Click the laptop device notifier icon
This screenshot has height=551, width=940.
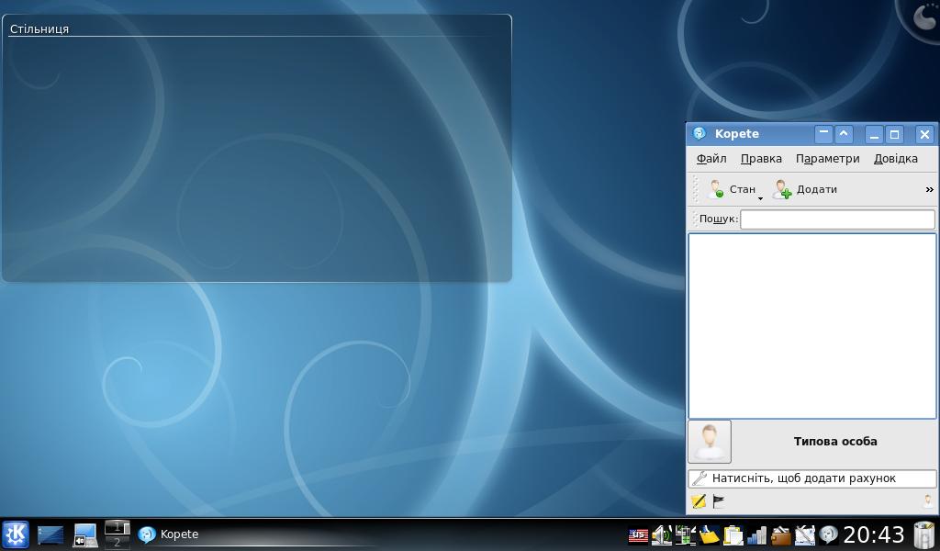85,534
